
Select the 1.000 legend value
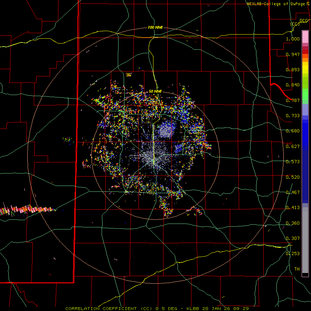tap(293, 39)
